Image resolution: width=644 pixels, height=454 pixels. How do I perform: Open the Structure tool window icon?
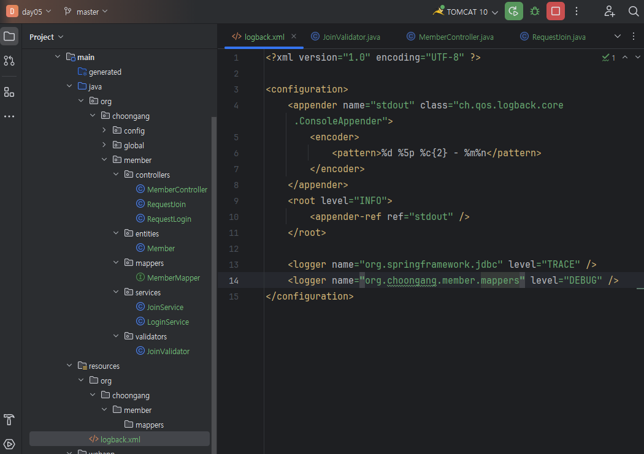point(9,92)
